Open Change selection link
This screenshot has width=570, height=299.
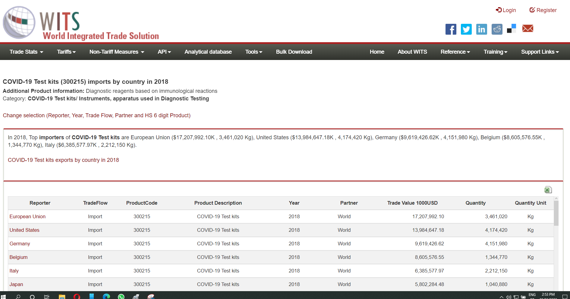(96, 115)
